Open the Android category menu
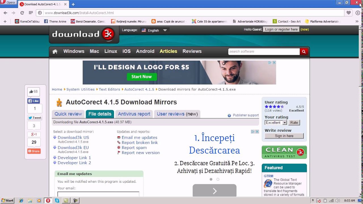 pyautogui.click(x=145, y=51)
